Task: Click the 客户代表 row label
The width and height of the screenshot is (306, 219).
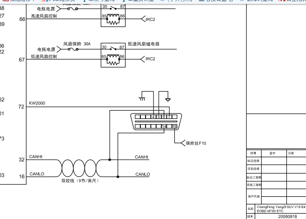Action: coord(254,196)
